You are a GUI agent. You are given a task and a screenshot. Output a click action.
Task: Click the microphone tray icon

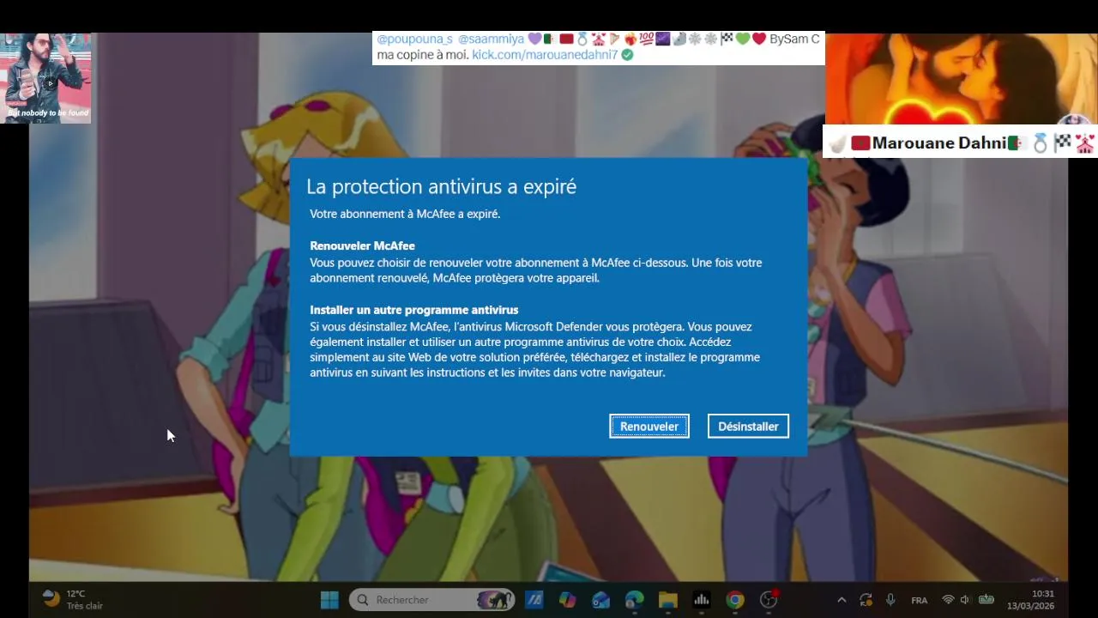click(890, 600)
